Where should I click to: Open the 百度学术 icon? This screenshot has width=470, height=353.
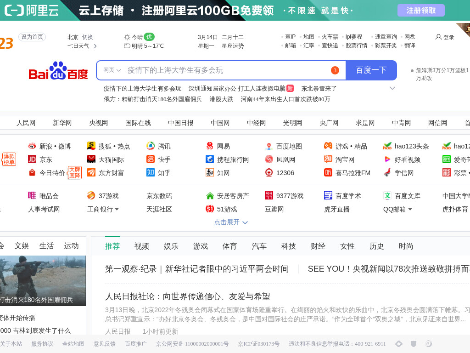click(328, 195)
